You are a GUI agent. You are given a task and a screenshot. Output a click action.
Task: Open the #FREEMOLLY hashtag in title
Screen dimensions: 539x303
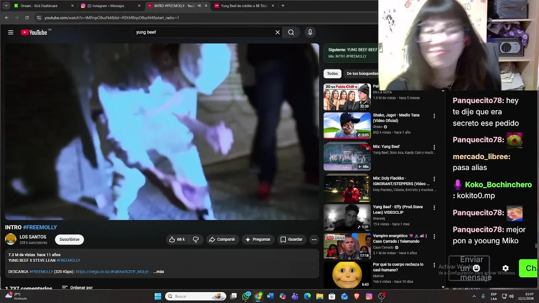40,227
